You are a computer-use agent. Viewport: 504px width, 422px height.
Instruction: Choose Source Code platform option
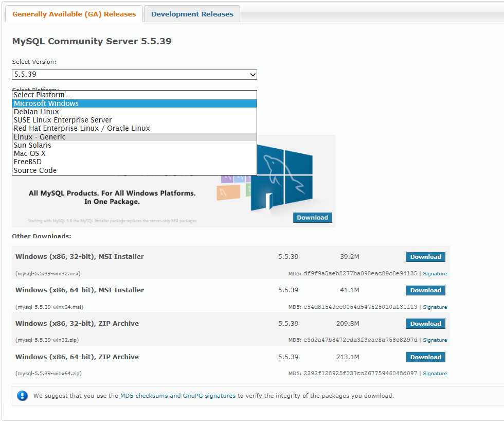(x=134, y=170)
